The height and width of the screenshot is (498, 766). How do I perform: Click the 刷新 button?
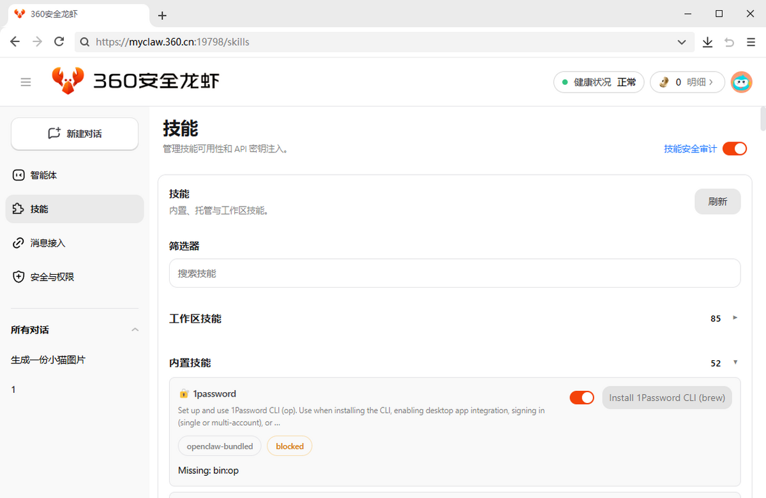[717, 201]
